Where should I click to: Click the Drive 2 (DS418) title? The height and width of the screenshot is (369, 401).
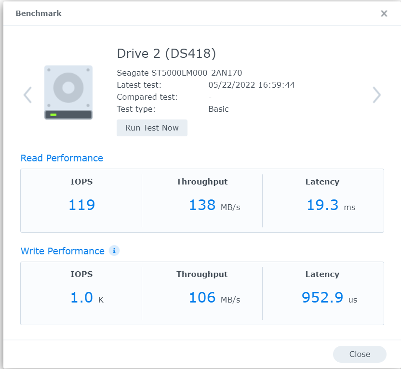[166, 53]
